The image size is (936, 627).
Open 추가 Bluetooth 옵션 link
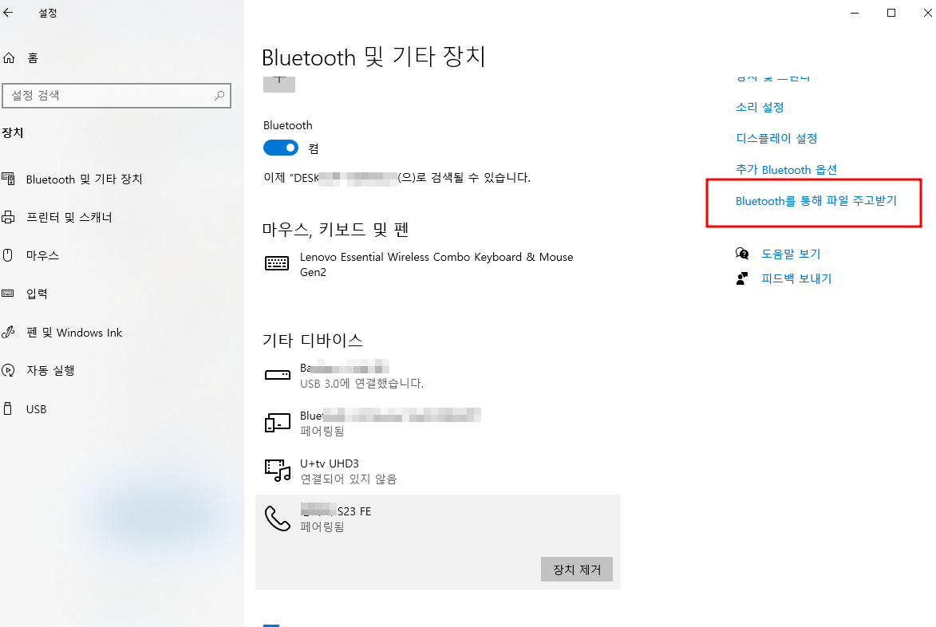(786, 170)
